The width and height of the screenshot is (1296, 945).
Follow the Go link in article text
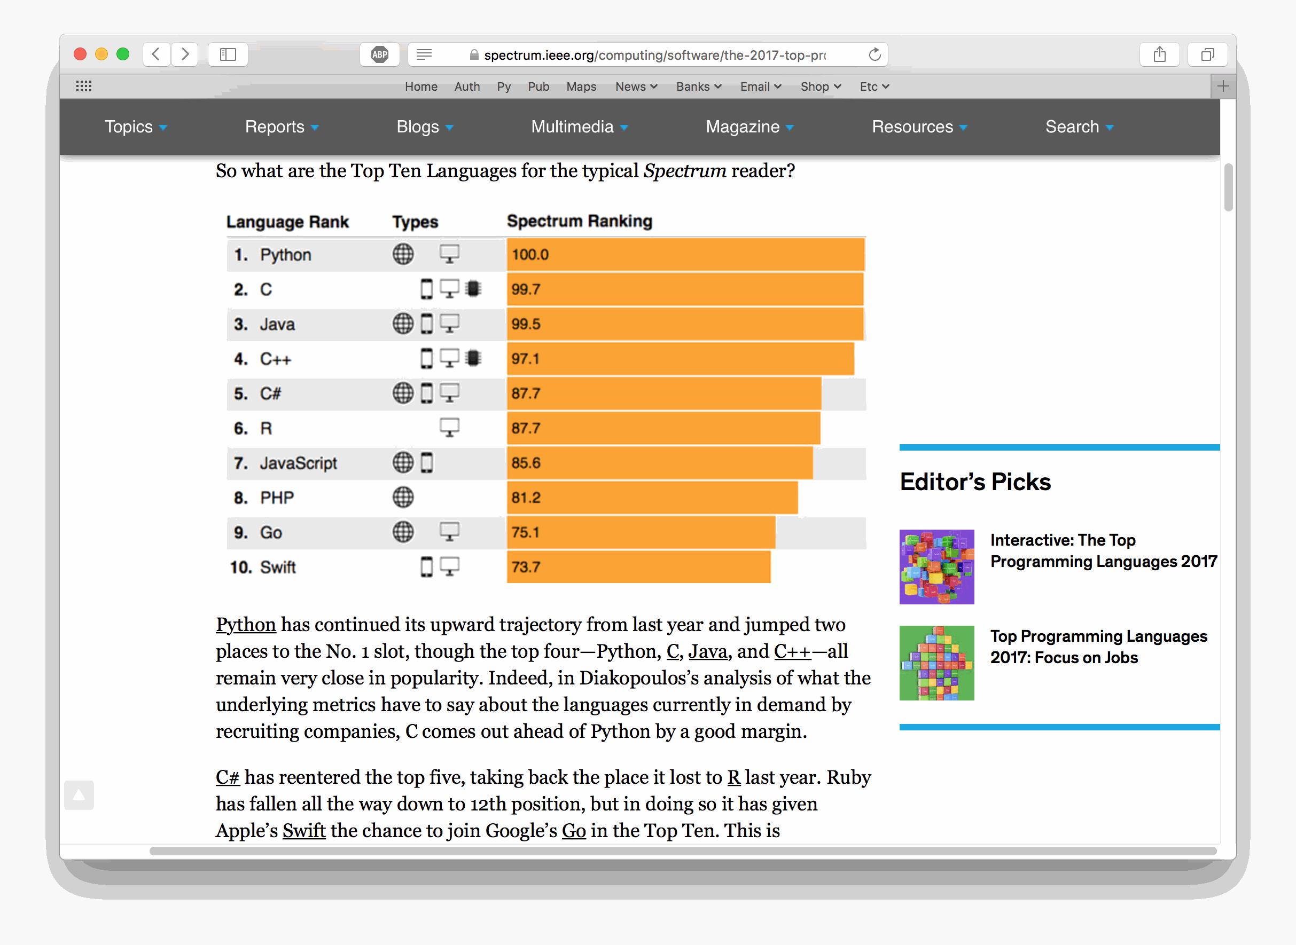tap(574, 830)
